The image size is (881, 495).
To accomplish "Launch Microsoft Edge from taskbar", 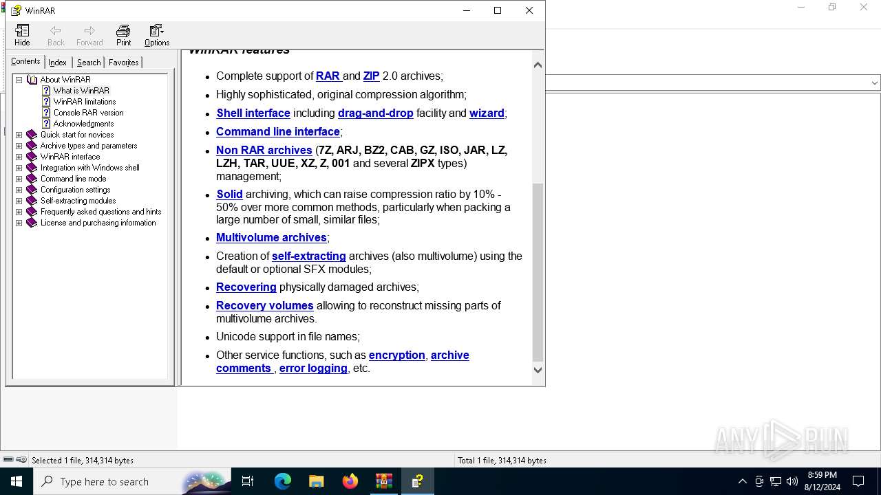I will click(x=283, y=481).
